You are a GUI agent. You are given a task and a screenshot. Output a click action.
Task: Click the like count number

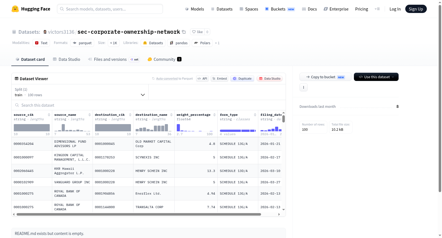[x=207, y=32]
